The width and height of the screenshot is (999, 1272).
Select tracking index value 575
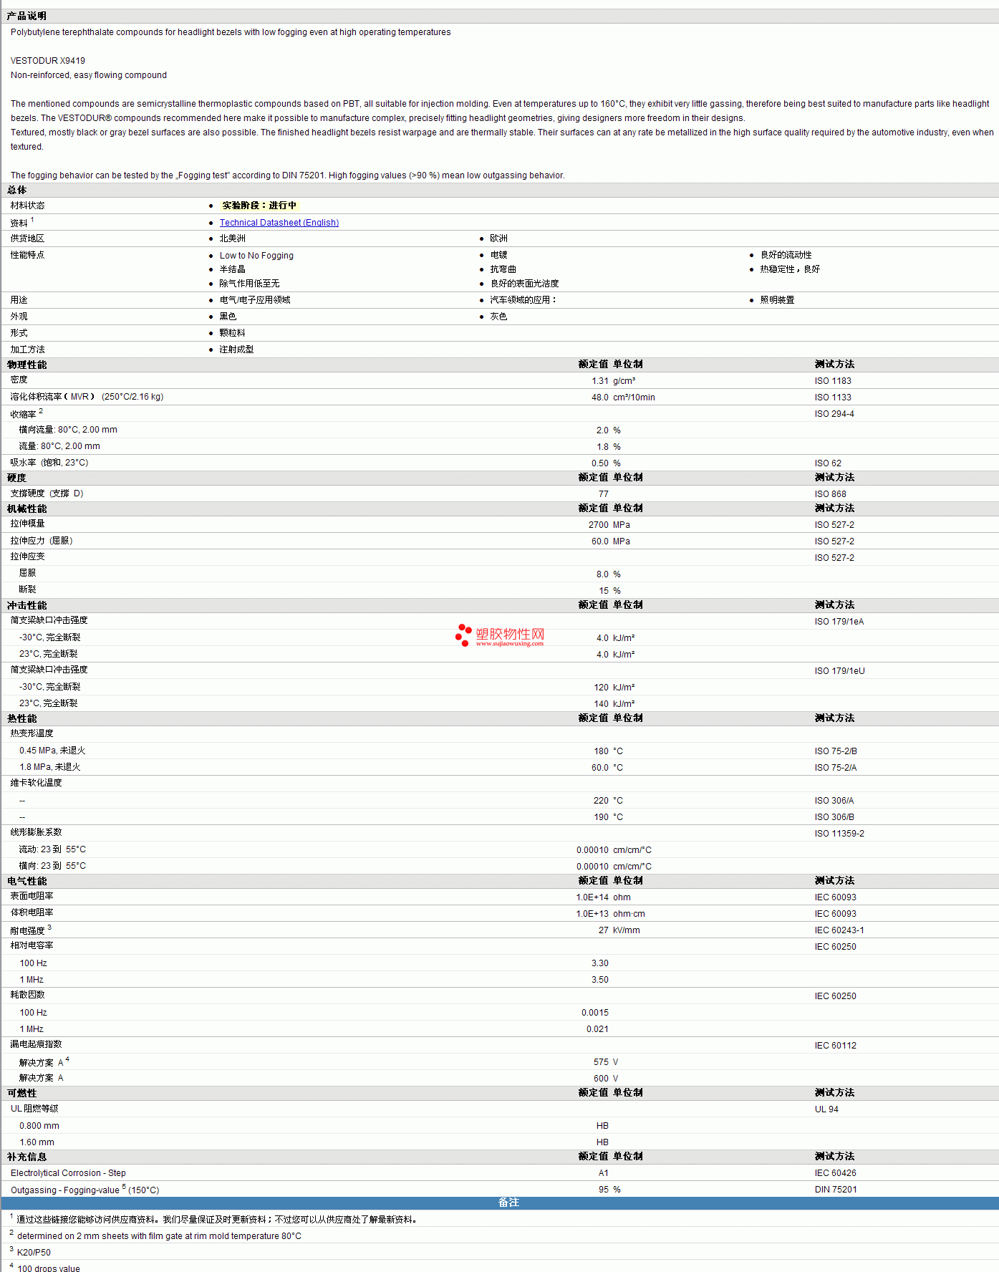(602, 1062)
